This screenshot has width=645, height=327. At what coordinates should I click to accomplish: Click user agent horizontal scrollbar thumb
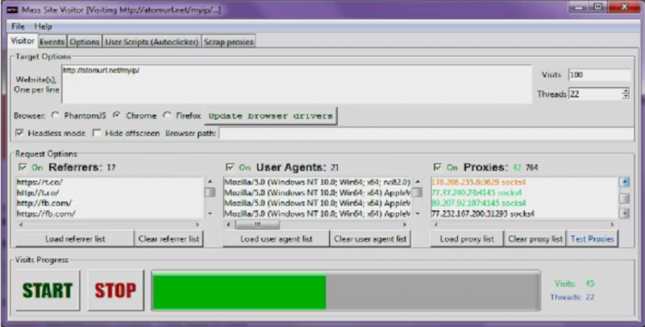tap(257, 225)
